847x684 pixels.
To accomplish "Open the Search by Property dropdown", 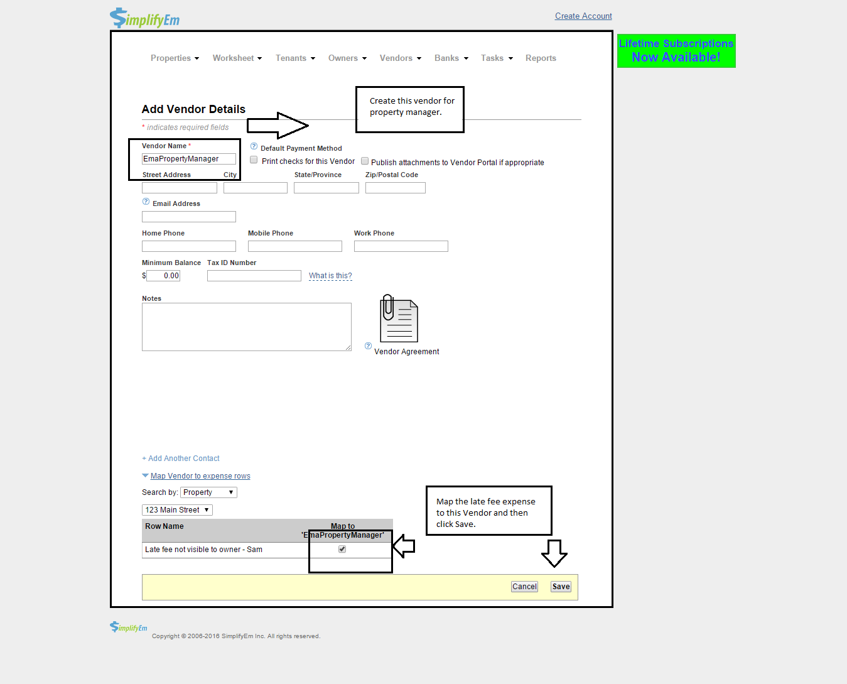I will (x=208, y=492).
